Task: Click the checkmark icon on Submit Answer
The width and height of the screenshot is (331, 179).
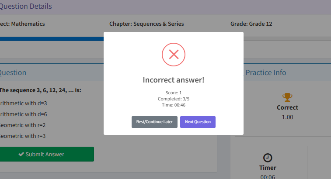Action: click(21, 154)
